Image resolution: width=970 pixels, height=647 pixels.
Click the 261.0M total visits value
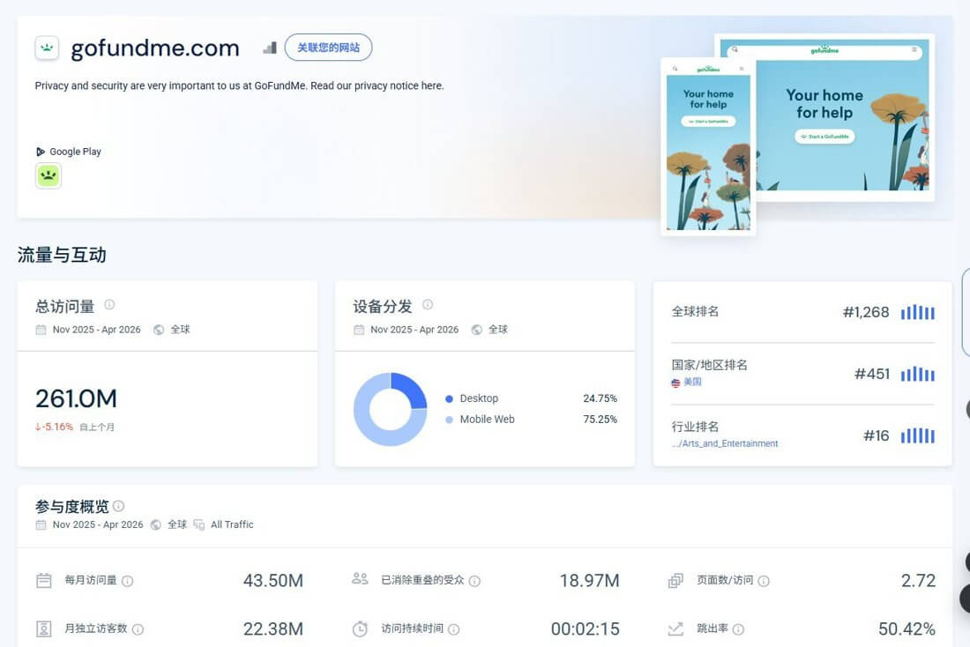click(76, 399)
